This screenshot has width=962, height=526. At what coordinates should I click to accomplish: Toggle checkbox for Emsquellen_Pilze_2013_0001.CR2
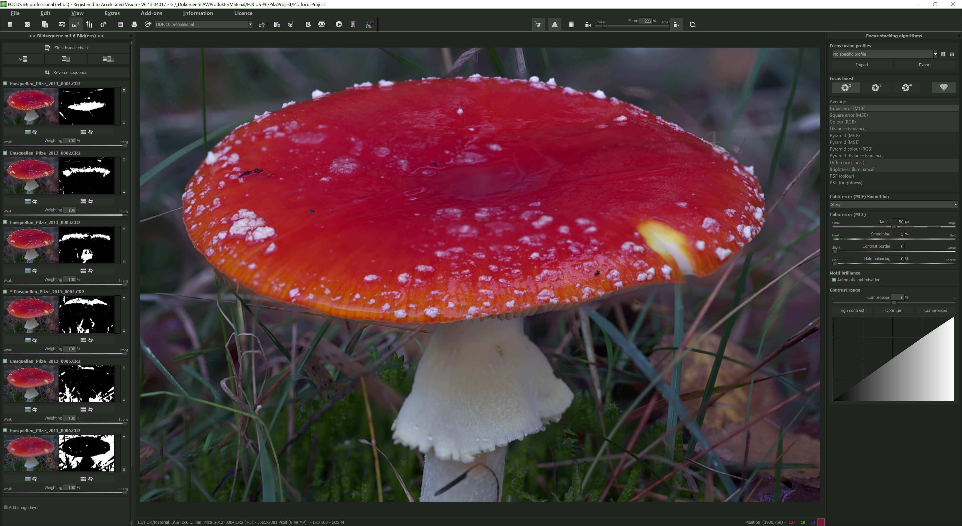5,83
